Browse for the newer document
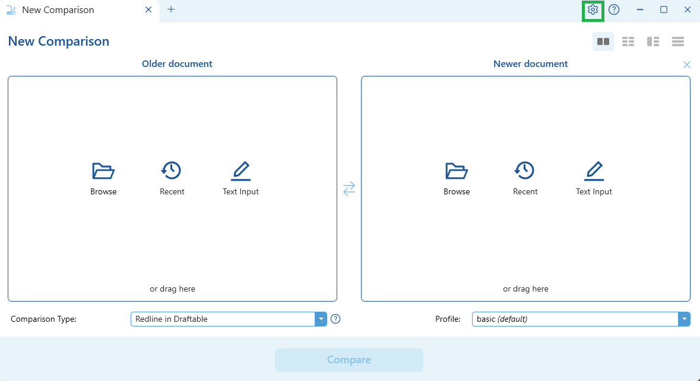The width and height of the screenshot is (700, 381). 457,179
